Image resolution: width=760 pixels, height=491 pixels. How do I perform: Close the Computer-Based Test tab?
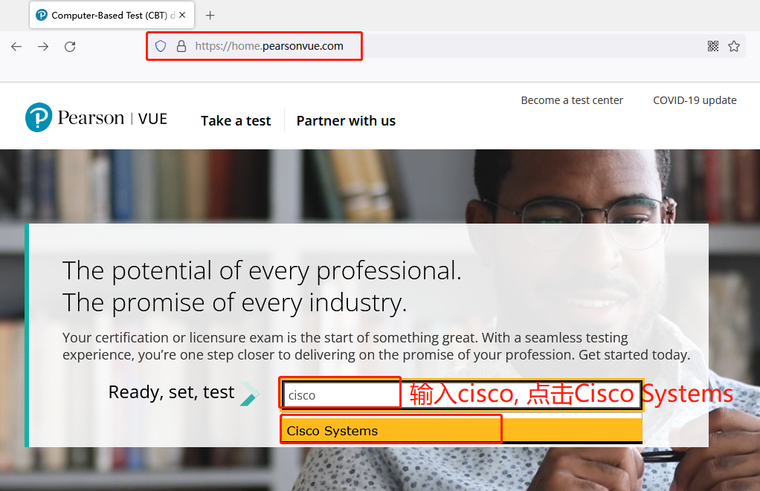pyautogui.click(x=182, y=15)
